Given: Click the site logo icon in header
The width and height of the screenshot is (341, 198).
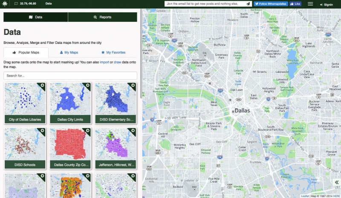Looking at the screenshot, I should 5,4.
